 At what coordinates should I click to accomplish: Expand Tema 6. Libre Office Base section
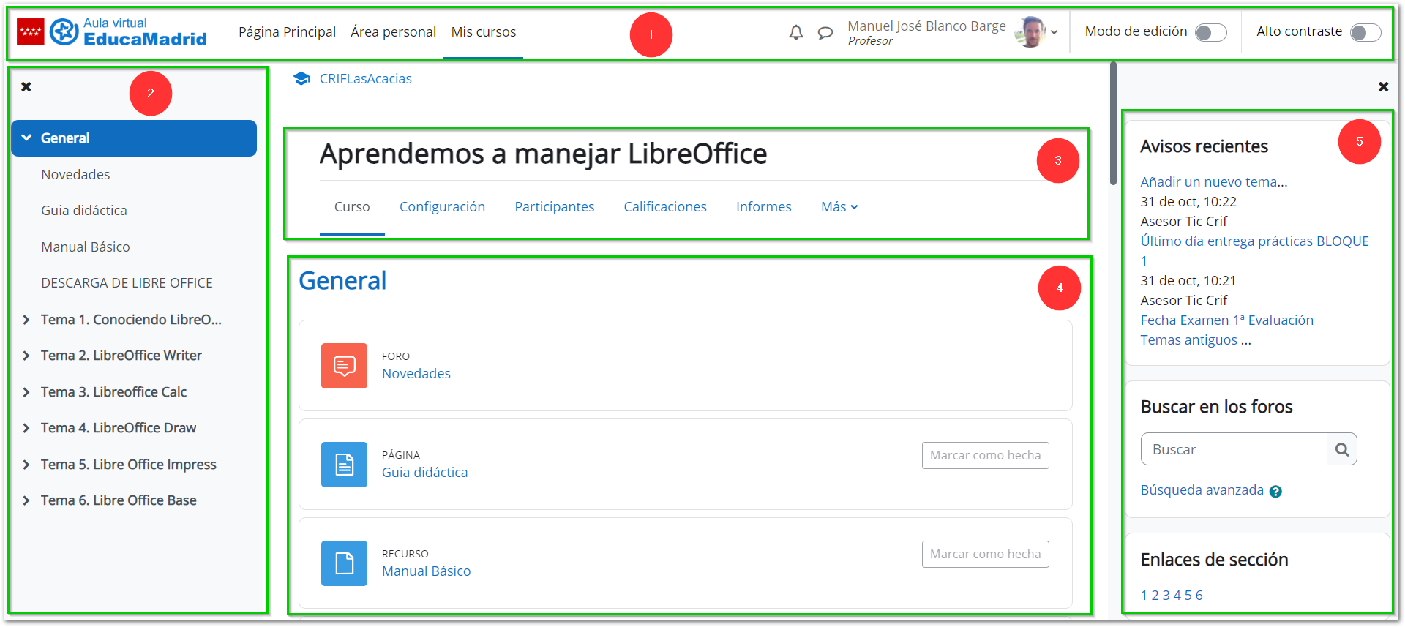pos(26,500)
